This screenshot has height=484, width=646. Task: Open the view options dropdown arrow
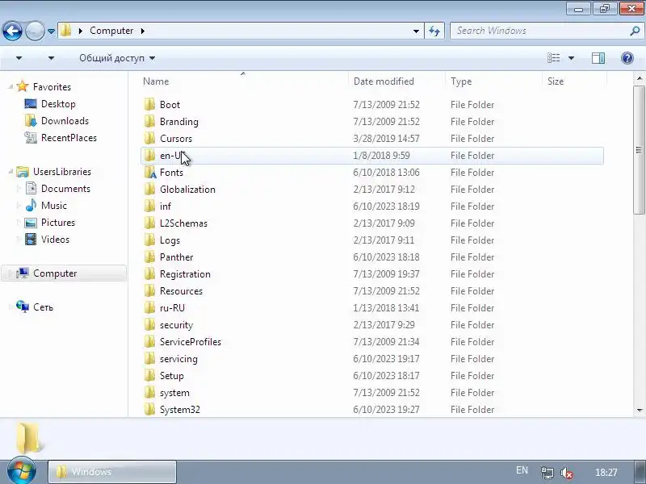[x=571, y=58]
